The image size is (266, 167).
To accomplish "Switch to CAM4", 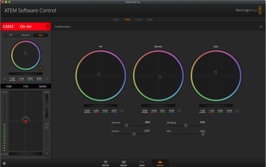I will click(x=149, y=20).
